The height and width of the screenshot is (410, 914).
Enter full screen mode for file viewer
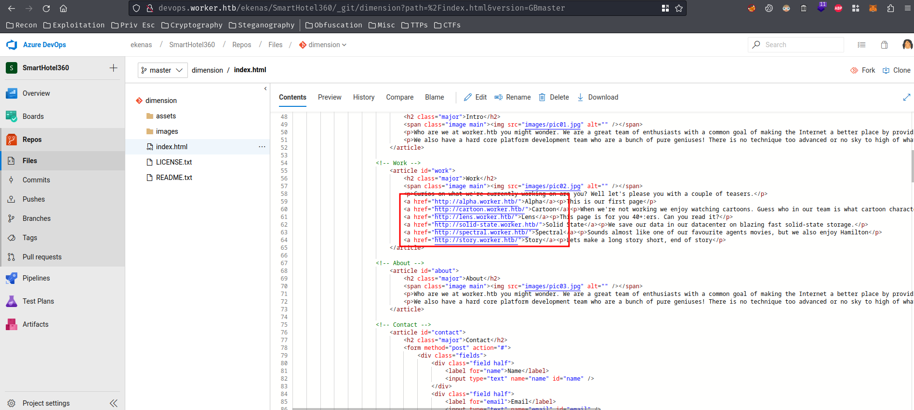click(906, 97)
